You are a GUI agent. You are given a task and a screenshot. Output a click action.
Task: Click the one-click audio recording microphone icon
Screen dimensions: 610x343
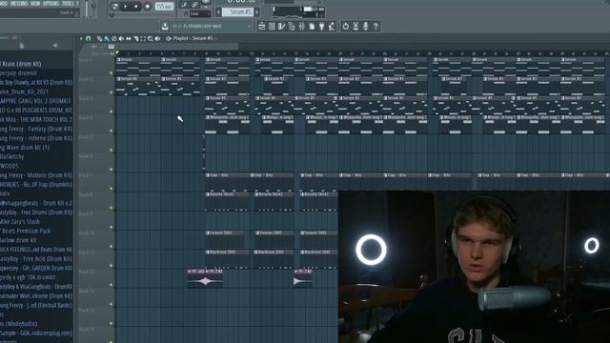pos(365,26)
